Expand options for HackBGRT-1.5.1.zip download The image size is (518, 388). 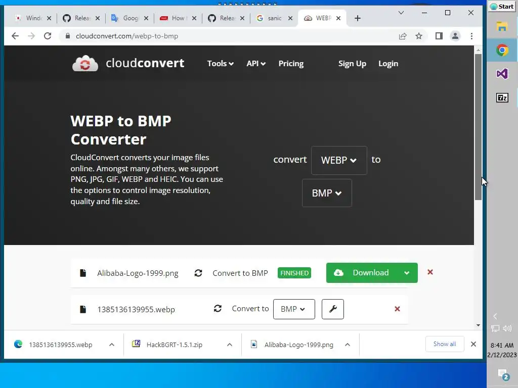click(230, 345)
